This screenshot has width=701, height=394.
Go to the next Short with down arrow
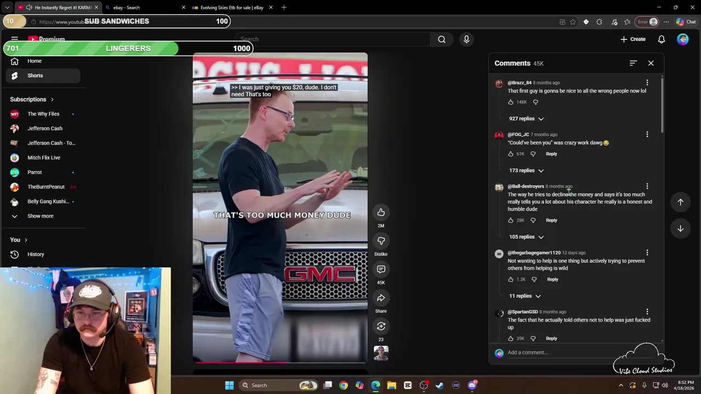pyautogui.click(x=680, y=228)
